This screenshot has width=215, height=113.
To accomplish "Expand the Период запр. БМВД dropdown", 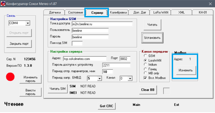I will pyautogui.click(x=100, y=79).
